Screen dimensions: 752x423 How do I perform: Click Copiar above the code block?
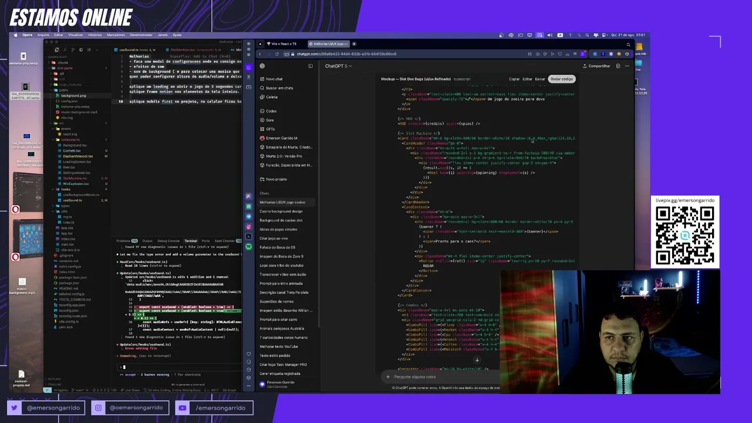(x=514, y=79)
